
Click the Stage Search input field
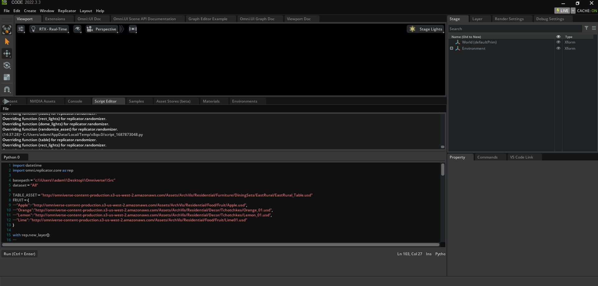click(515, 29)
